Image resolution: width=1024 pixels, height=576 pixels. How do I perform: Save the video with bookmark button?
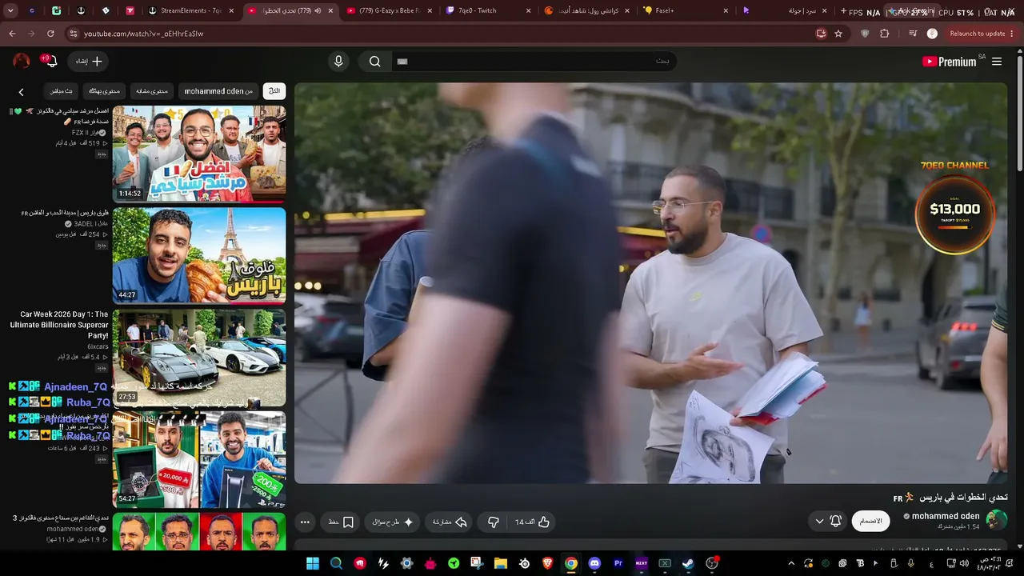[x=341, y=522]
